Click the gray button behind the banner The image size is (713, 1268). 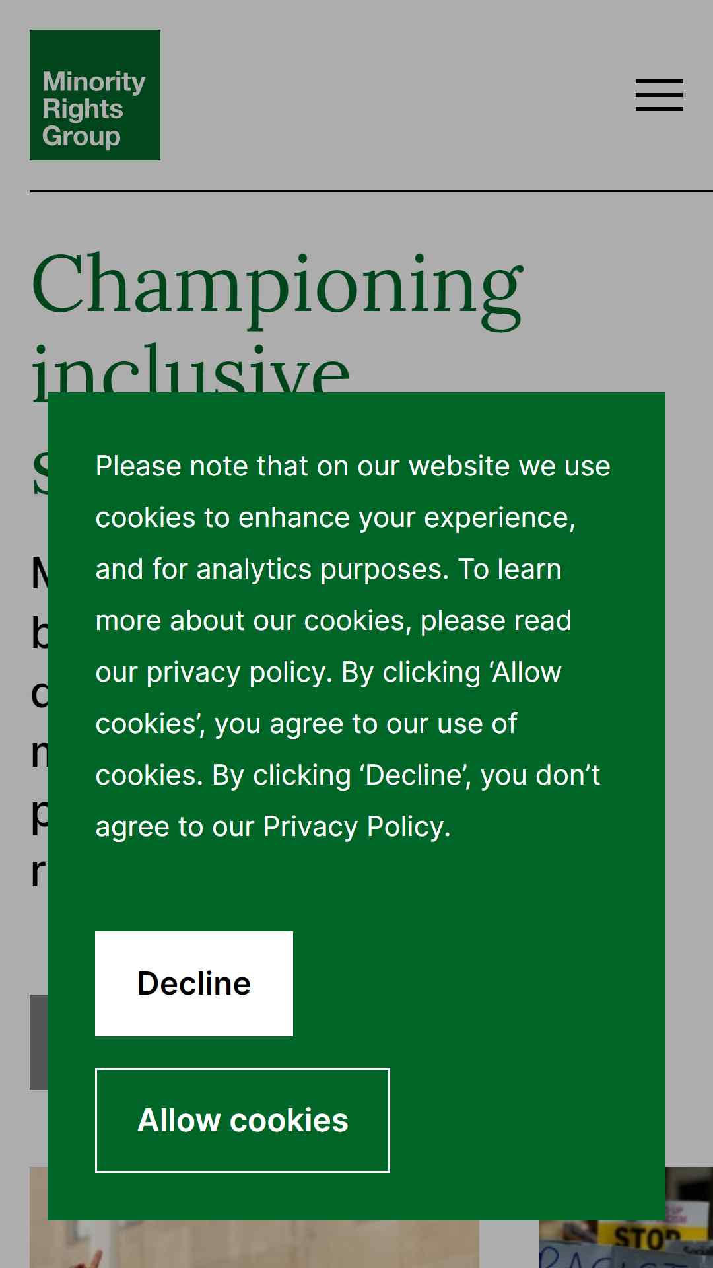[x=38, y=1042]
